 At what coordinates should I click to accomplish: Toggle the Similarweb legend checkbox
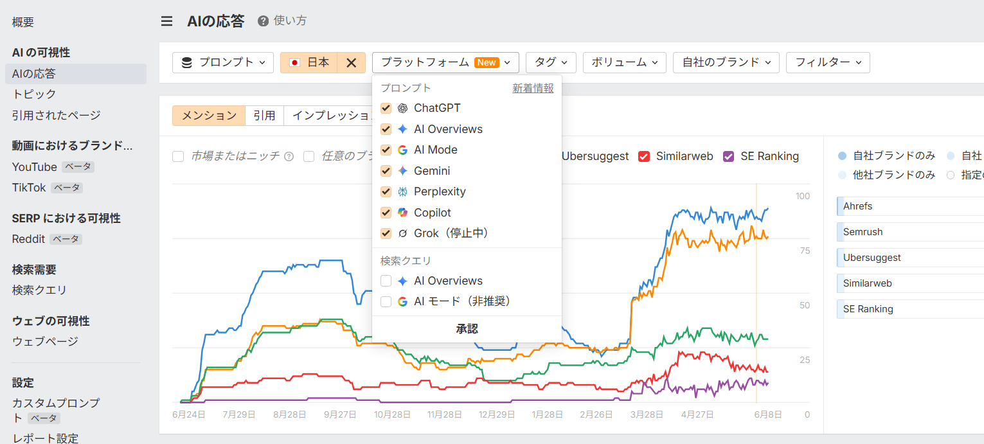point(644,156)
